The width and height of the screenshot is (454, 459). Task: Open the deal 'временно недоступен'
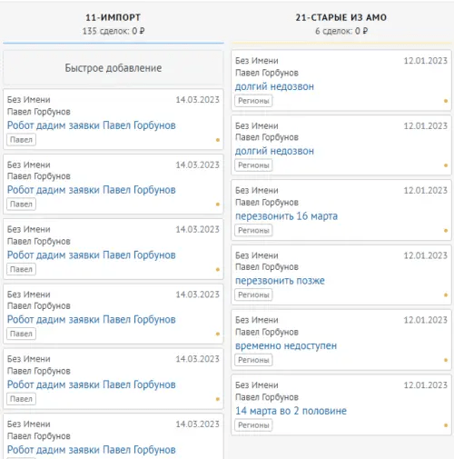pyautogui.click(x=286, y=345)
